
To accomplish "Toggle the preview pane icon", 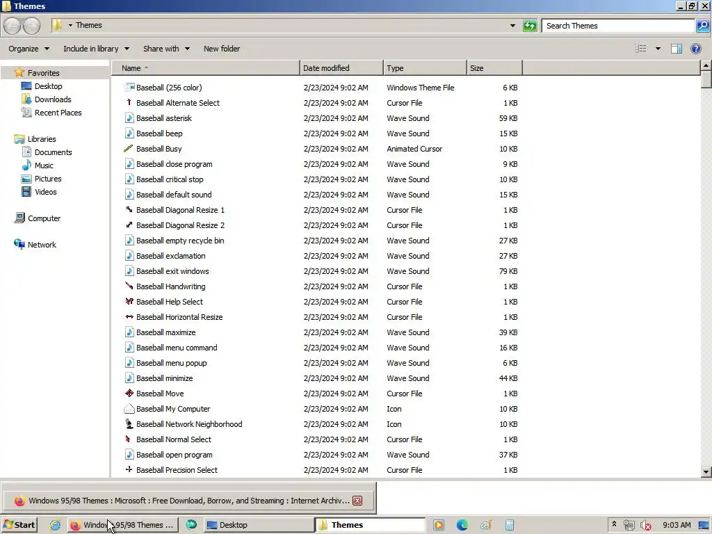I will tap(676, 49).
